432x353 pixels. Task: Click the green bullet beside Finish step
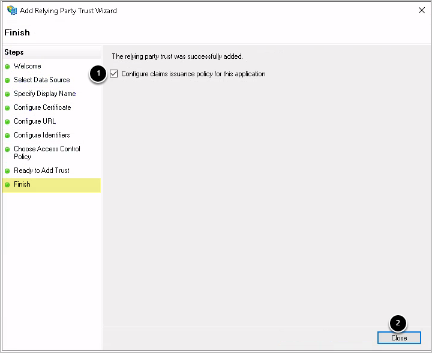[x=7, y=185]
